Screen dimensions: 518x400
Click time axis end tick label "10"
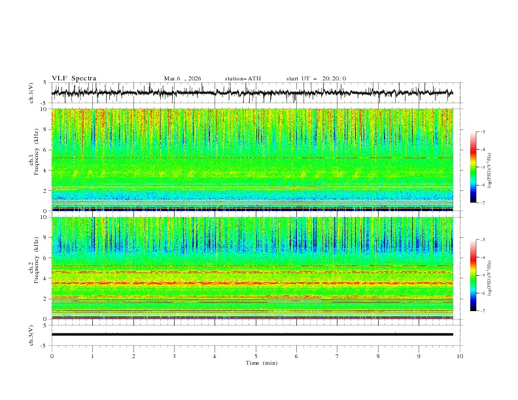pyautogui.click(x=460, y=356)
